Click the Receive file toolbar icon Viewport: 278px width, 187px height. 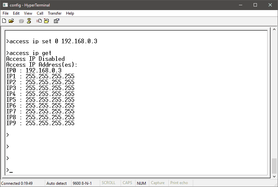(46, 21)
